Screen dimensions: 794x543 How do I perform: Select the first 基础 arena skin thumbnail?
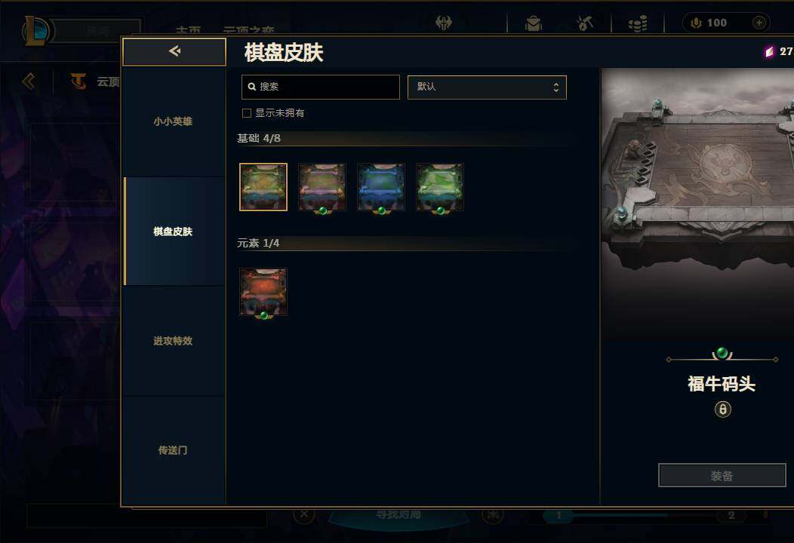263,187
